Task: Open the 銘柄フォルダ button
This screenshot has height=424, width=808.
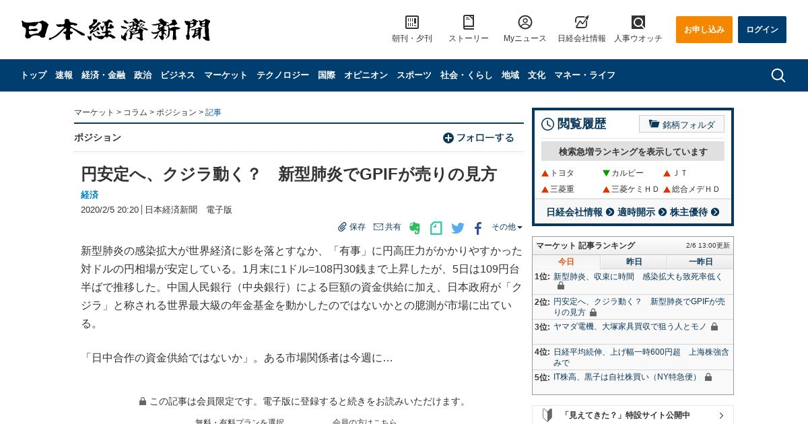Action: [x=681, y=124]
